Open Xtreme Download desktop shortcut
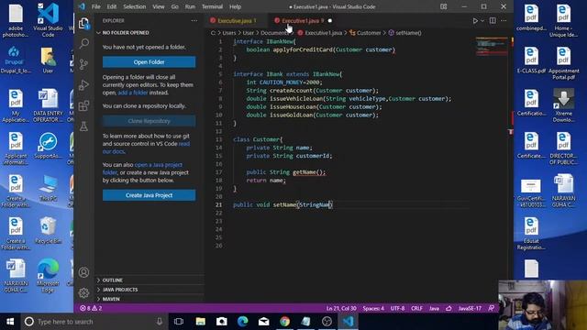Screen dimensions: 587x330 point(563,106)
